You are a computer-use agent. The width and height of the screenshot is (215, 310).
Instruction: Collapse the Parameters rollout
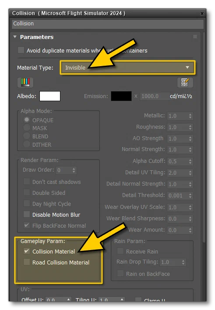(x=15, y=37)
